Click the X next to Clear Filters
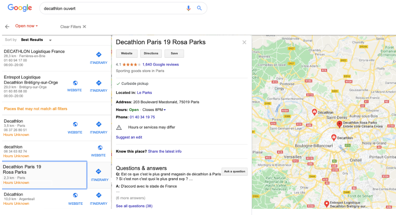This screenshot has width=396, height=215. point(85,27)
